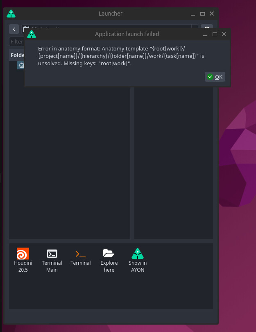Click the Folder column header
256x332 pixels.
(17, 55)
